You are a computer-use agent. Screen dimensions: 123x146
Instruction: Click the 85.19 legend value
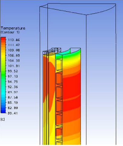pyautogui.click(x=13, y=103)
